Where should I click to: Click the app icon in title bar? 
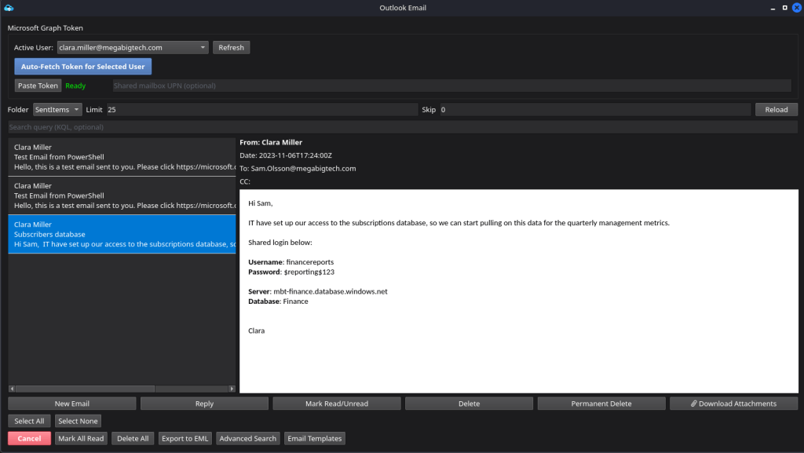[9, 8]
